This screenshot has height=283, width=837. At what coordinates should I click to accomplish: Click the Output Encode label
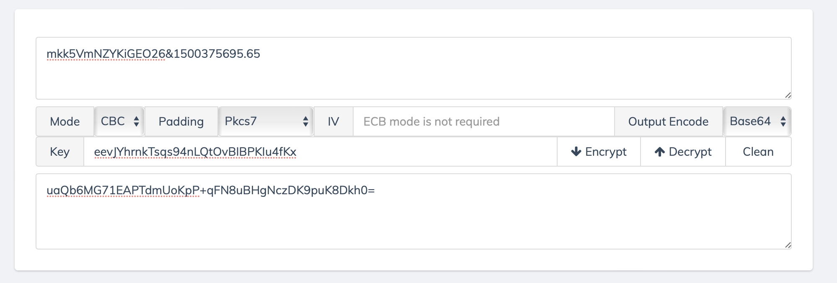(x=669, y=121)
